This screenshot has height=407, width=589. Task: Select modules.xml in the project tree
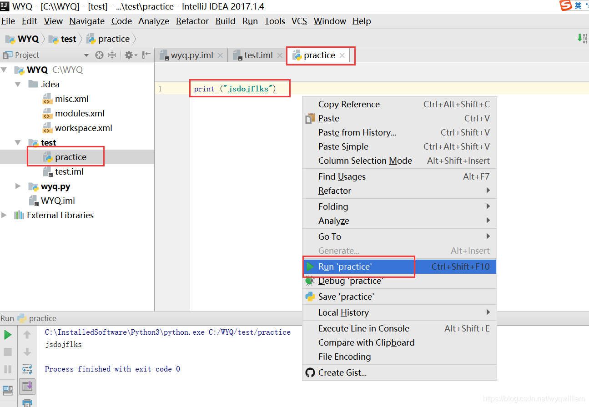coord(80,114)
